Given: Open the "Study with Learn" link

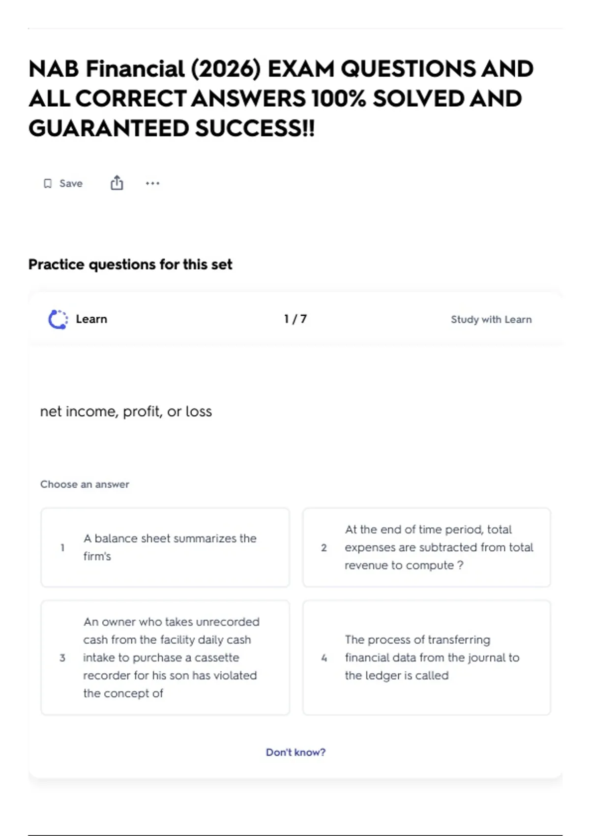Looking at the screenshot, I should click(491, 319).
